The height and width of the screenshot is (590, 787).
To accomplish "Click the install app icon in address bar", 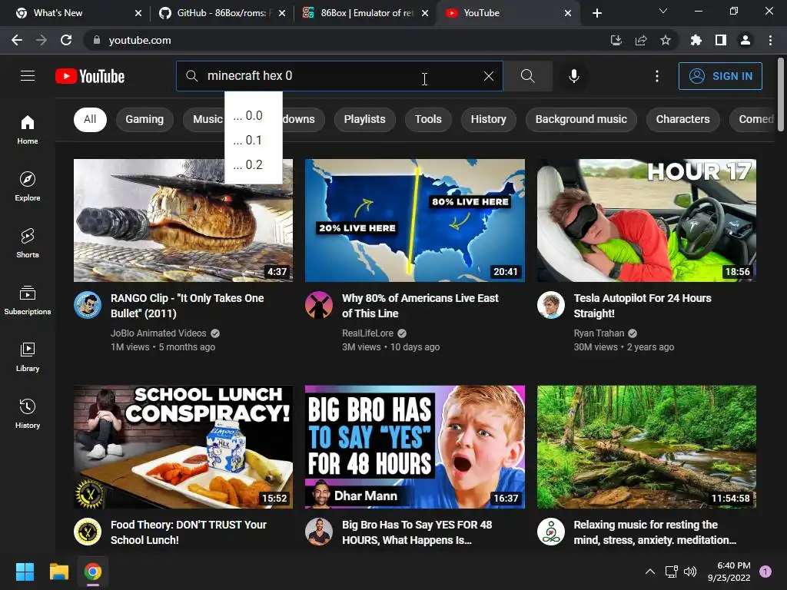I will [616, 40].
